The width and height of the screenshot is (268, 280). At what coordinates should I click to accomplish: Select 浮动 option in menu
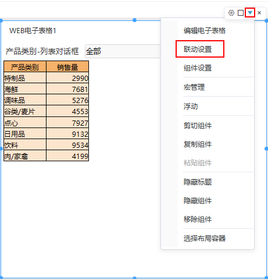[191, 107]
